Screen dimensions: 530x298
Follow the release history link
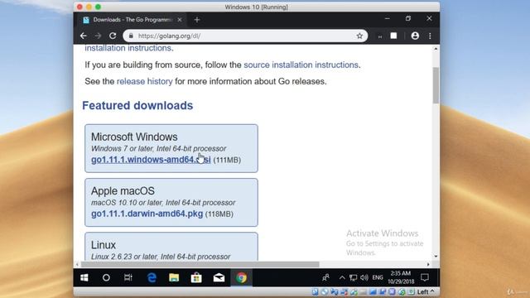[x=145, y=81]
